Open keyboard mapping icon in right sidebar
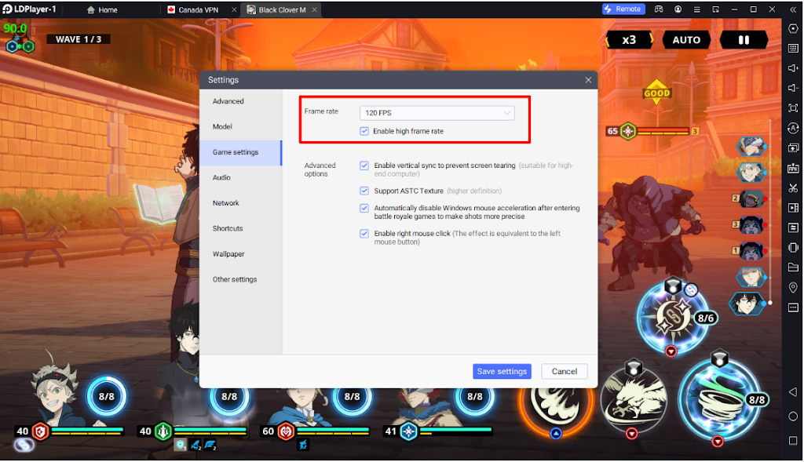 point(793,49)
